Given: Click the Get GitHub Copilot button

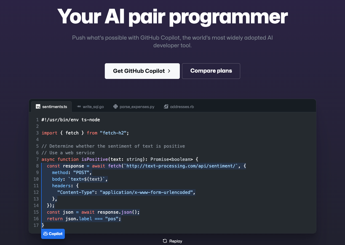Looking at the screenshot, I should [x=142, y=71].
